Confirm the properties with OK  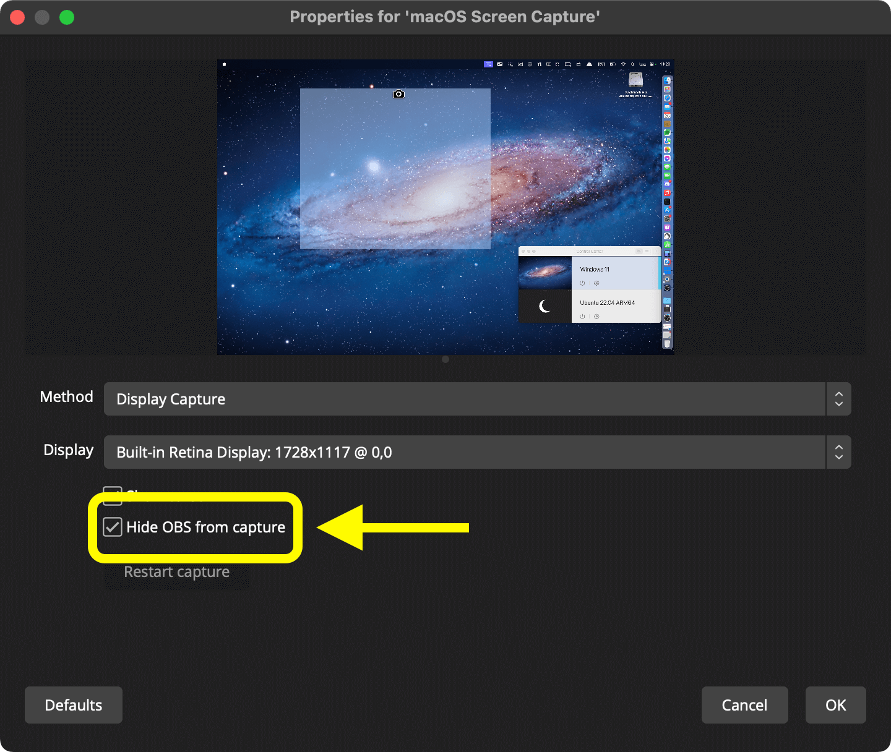(x=835, y=704)
